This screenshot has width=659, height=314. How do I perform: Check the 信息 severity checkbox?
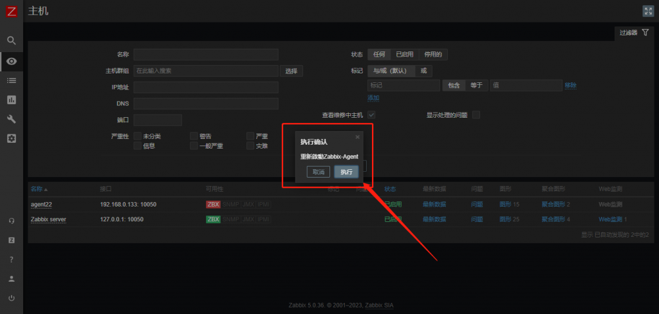(x=138, y=146)
